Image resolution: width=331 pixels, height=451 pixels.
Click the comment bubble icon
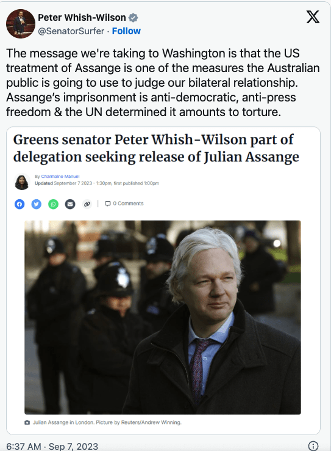107,204
